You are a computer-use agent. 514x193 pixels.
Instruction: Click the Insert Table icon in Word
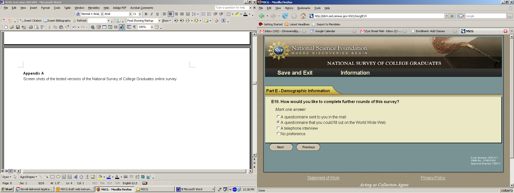pyautogui.click(x=104, y=27)
